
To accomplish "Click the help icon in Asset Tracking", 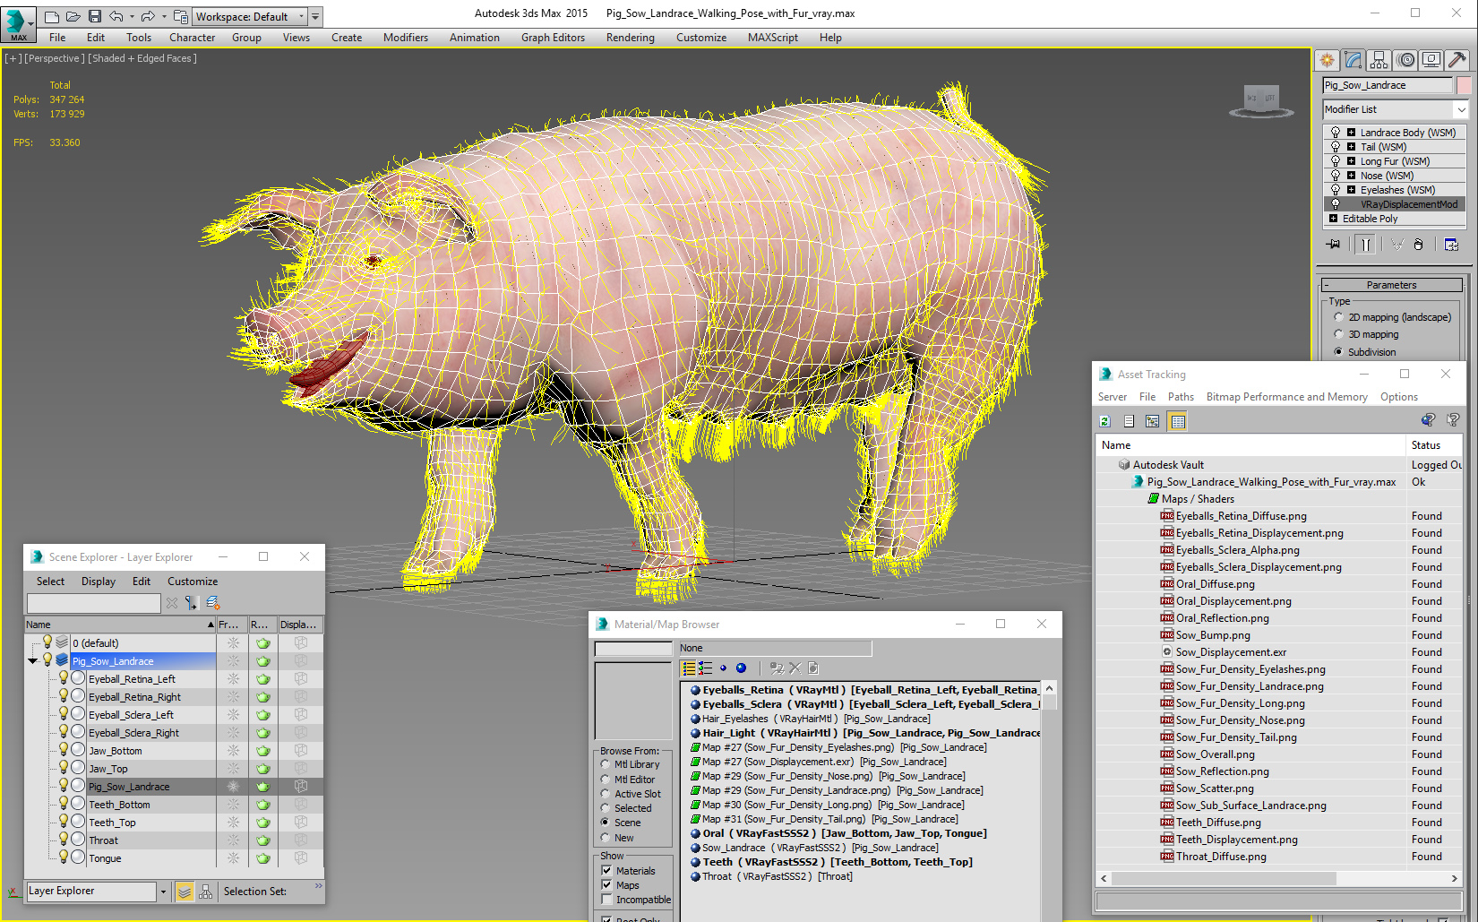I will point(1453,419).
